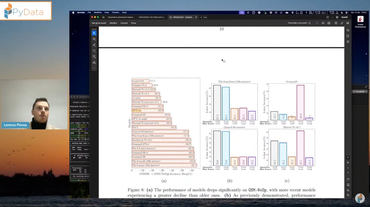Switch to 2304.03932v1 3D GANs tab
370x207 pixels.
(152, 17)
